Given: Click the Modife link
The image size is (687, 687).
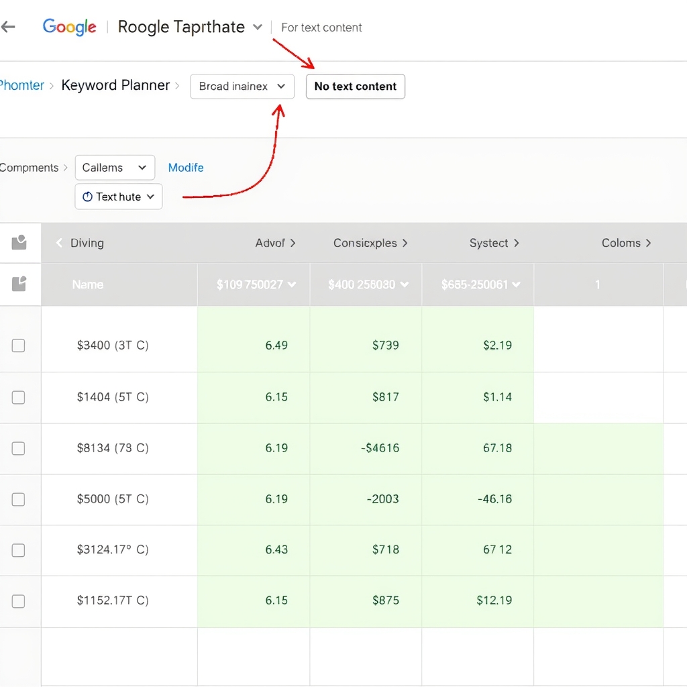Looking at the screenshot, I should (x=186, y=167).
